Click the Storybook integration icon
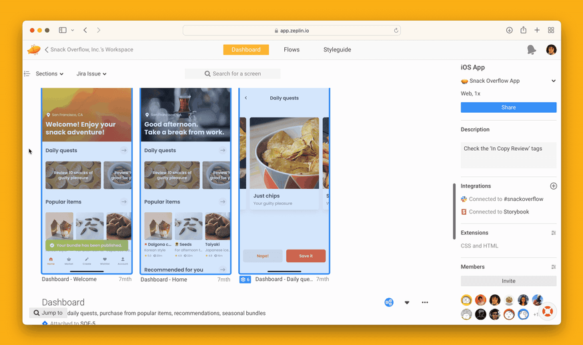 point(464,212)
